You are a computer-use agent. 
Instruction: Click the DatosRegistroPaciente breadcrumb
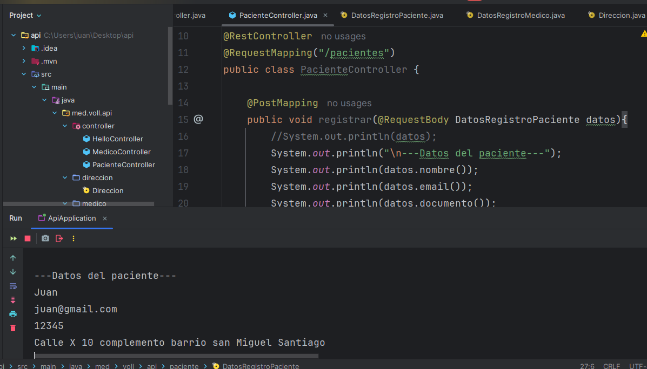[261, 366]
